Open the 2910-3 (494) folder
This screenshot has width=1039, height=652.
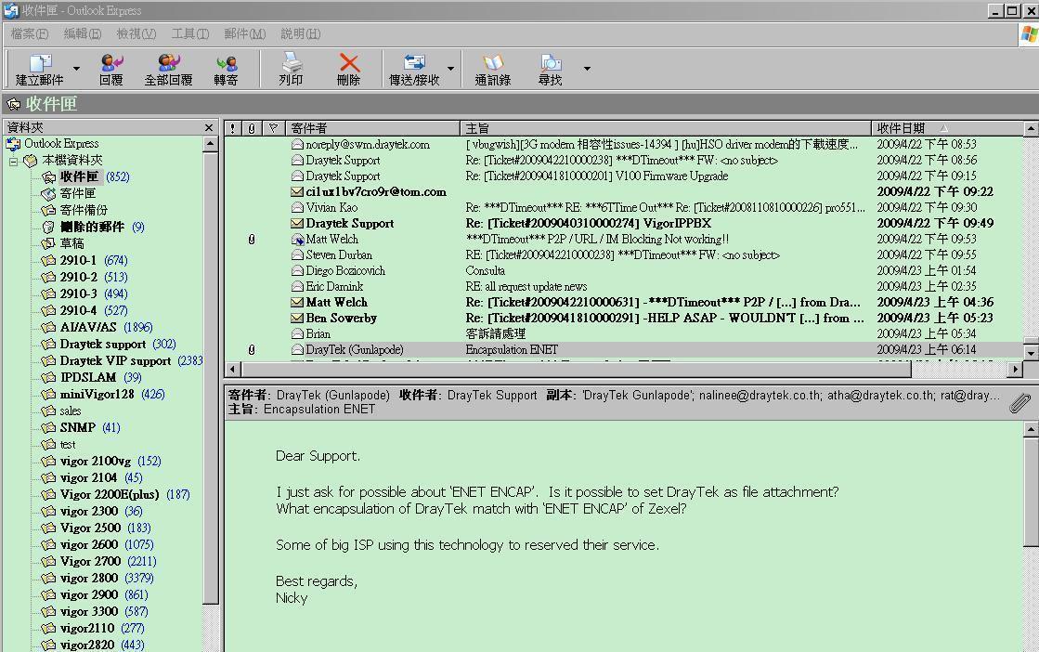(84, 293)
